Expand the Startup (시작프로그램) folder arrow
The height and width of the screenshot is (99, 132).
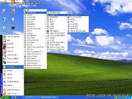coord(46,17)
